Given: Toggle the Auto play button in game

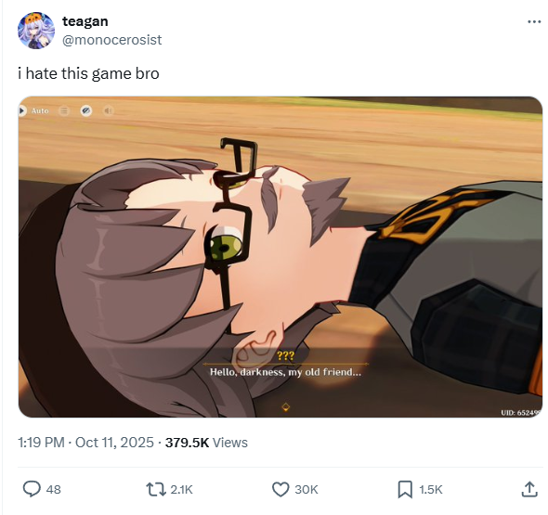Looking at the screenshot, I should tap(33, 110).
